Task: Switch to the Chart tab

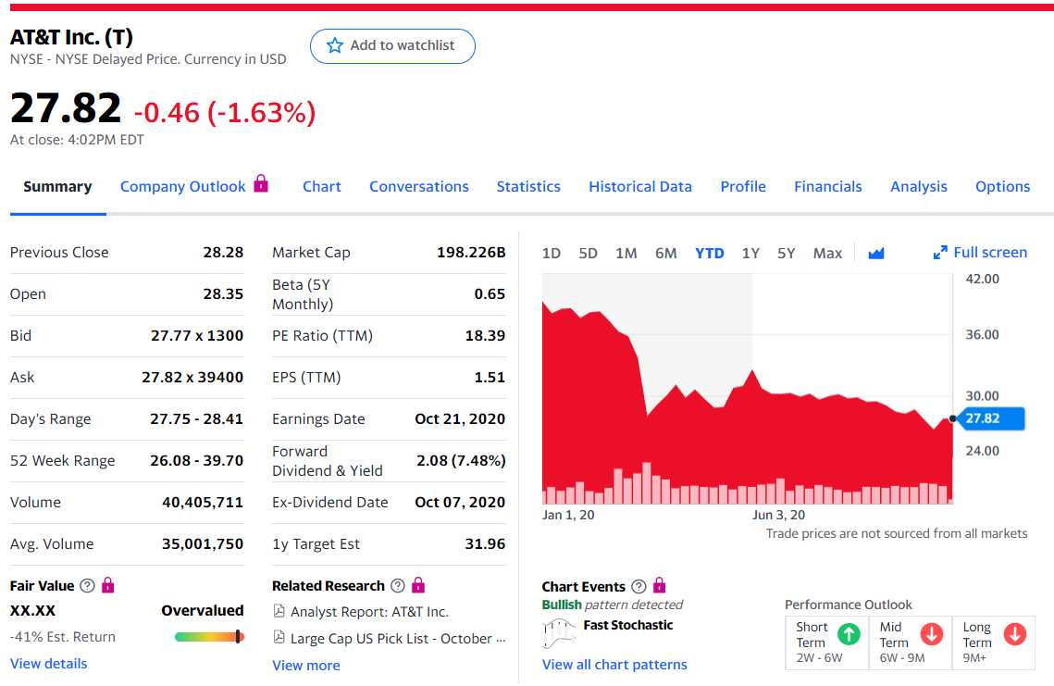Action: coord(322,187)
